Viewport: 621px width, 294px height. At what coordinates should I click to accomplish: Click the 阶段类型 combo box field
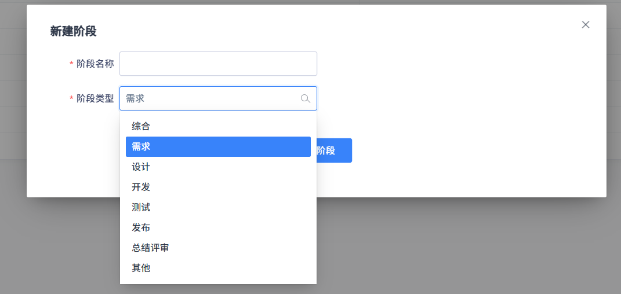click(x=209, y=98)
